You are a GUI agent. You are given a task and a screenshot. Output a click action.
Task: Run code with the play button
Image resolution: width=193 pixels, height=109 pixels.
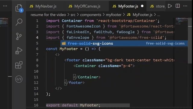170,6
